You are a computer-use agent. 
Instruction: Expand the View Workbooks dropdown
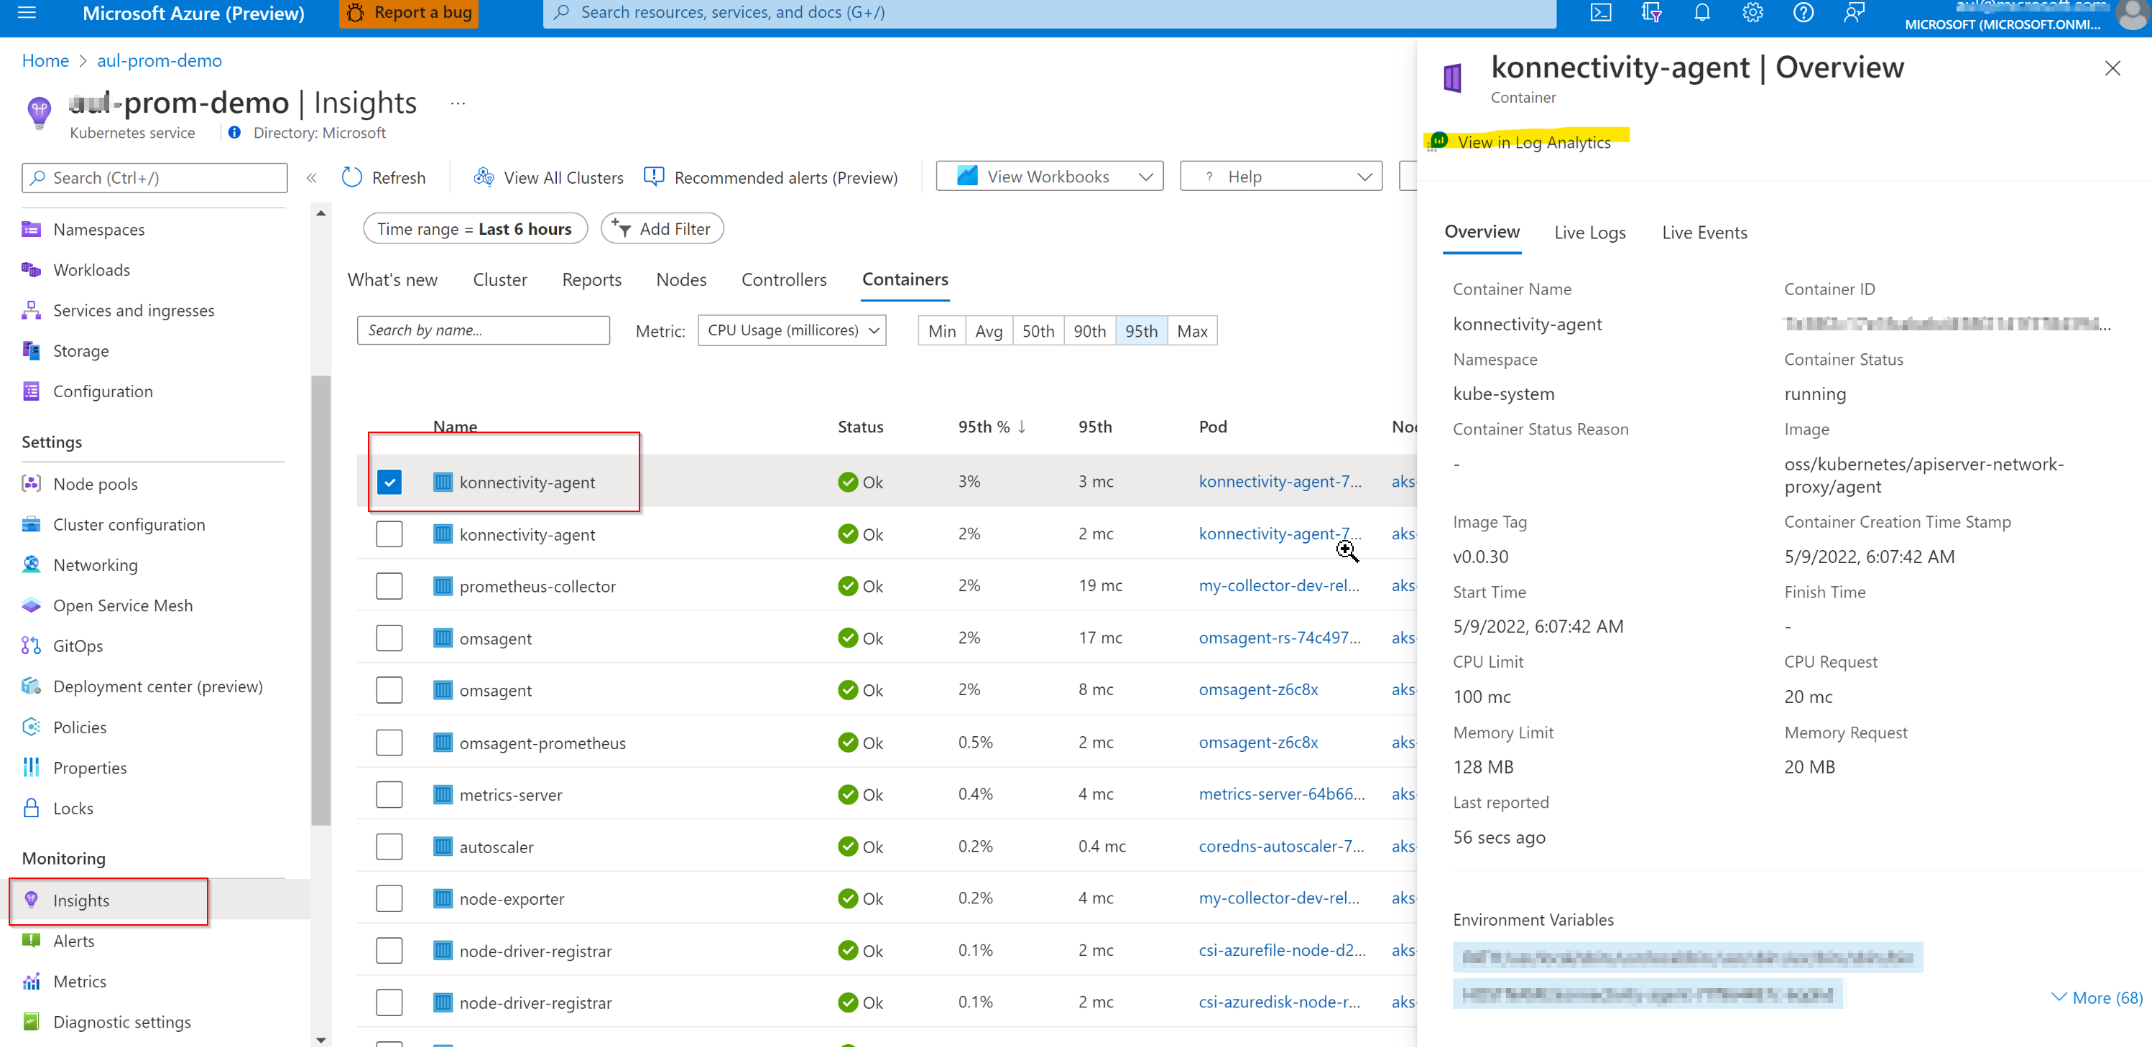[1049, 176]
